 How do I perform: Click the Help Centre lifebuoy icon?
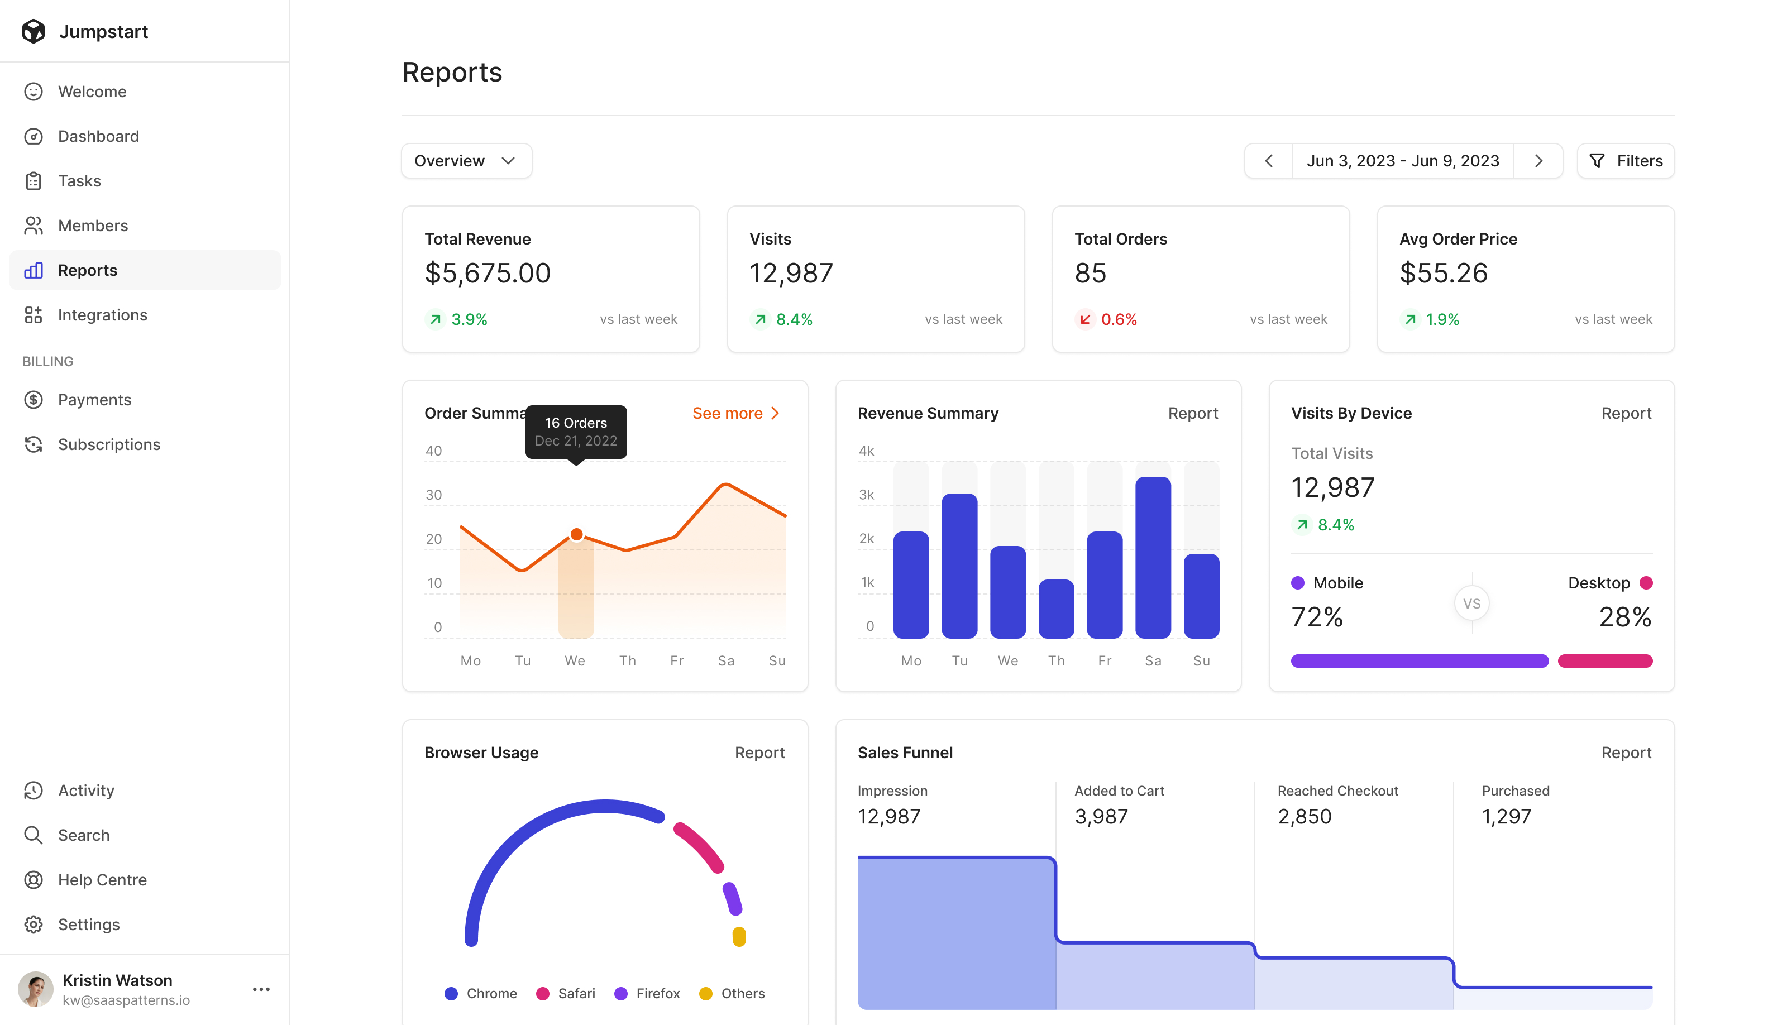[x=33, y=880]
